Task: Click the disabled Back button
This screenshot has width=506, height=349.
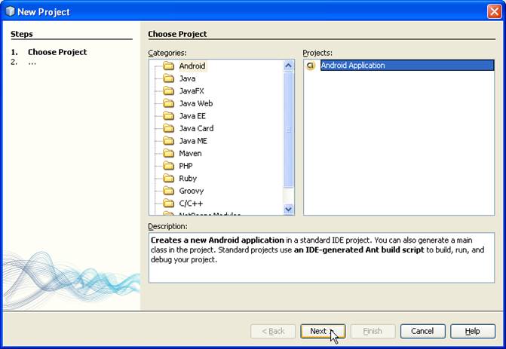Action: (x=273, y=331)
